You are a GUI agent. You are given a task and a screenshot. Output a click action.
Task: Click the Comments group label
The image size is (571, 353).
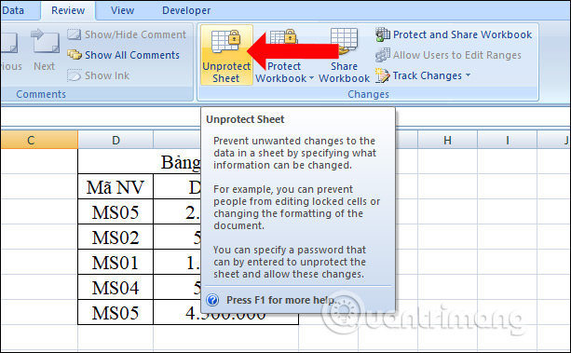point(41,94)
